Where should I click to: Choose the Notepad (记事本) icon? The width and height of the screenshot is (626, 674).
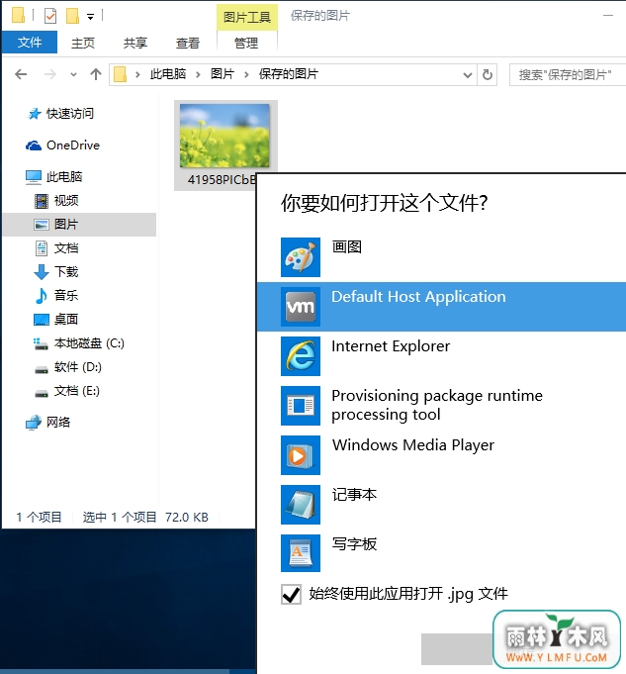[x=301, y=504]
